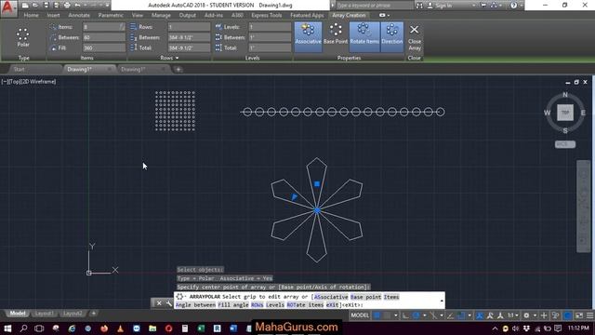Click eXit option in command line
Image resolution: width=595 pixels, height=335 pixels.
tap(333, 305)
